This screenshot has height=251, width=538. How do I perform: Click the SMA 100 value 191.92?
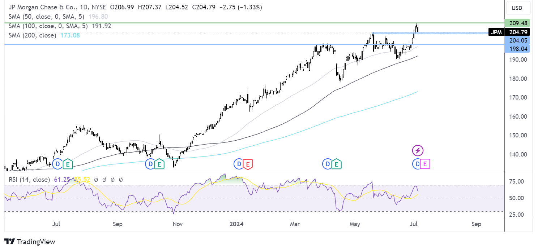[x=102, y=26]
